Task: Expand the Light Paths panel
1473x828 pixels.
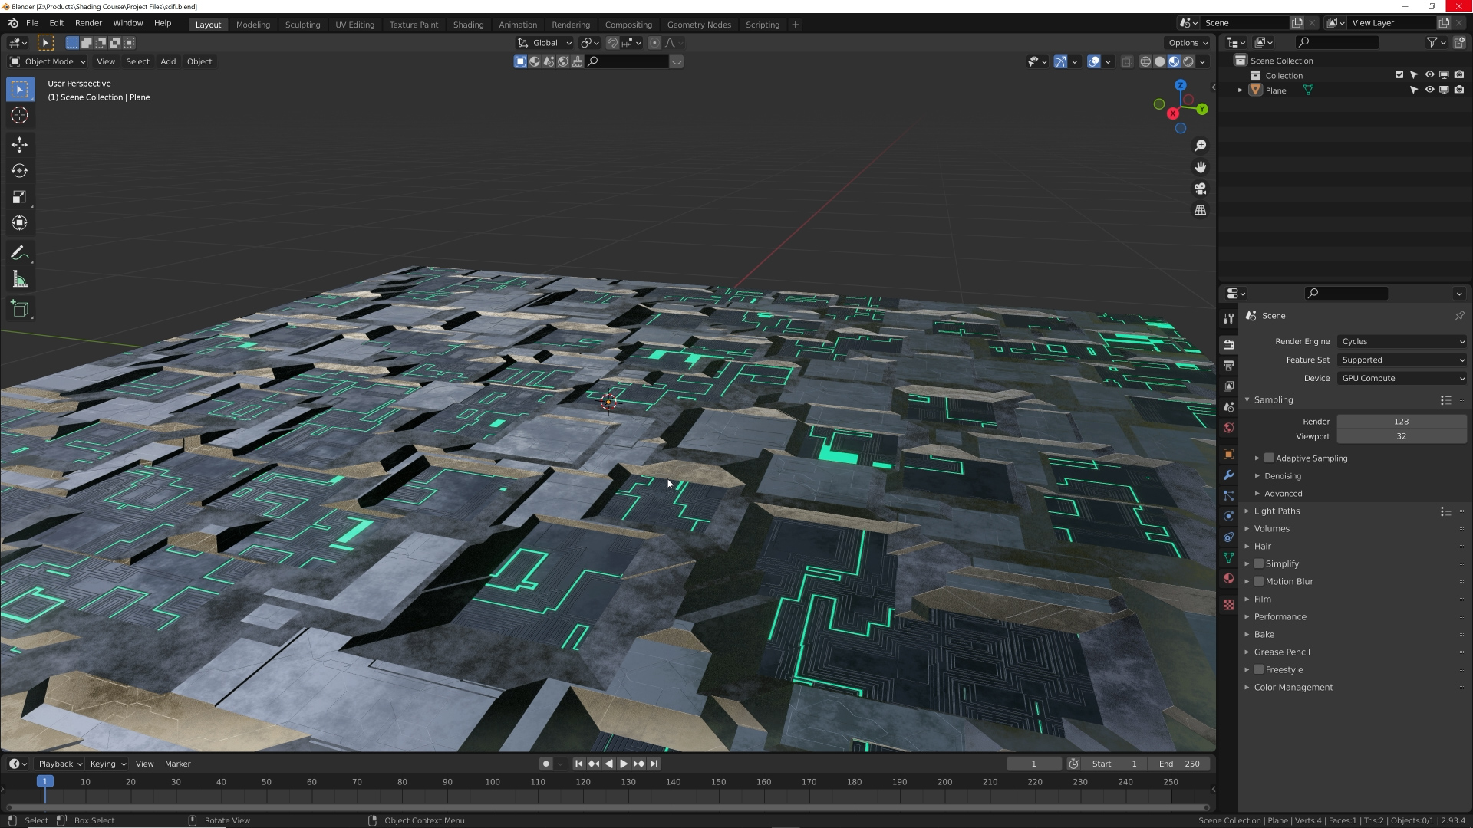Action: (x=1277, y=511)
